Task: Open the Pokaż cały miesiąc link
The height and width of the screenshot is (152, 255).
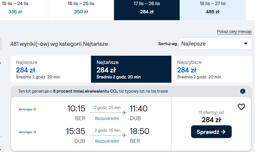Action: (x=234, y=32)
